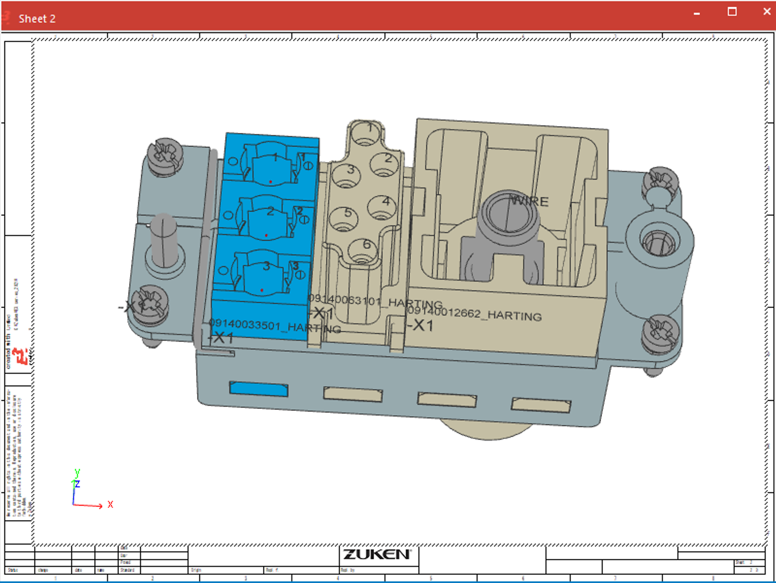Select the middle contact in the blue module
This screenshot has width=776, height=583.
[267, 219]
